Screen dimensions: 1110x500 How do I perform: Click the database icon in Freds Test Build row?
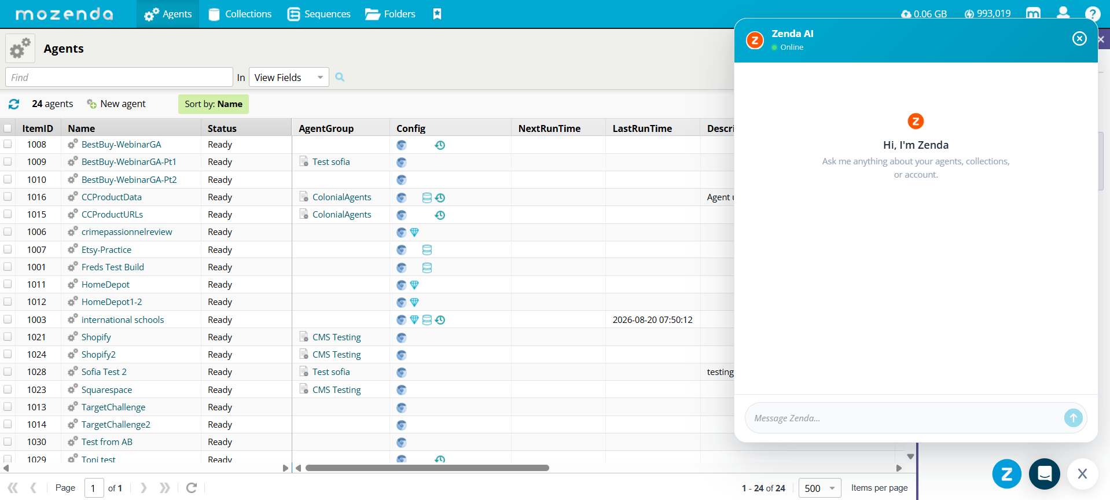click(427, 268)
